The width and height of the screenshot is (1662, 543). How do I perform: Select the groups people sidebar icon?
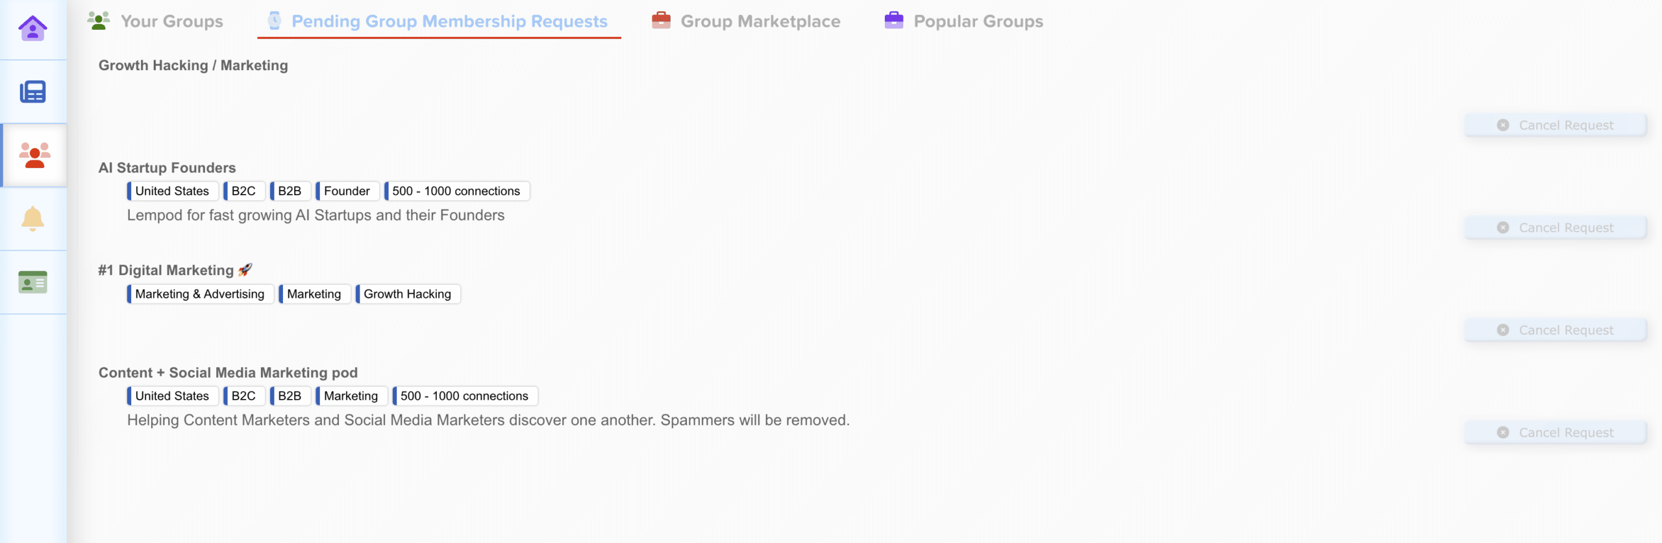(x=34, y=155)
